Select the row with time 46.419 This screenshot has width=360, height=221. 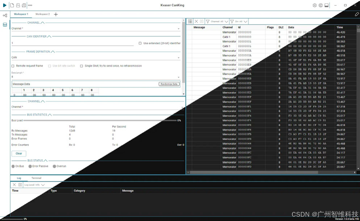tap(272, 37)
